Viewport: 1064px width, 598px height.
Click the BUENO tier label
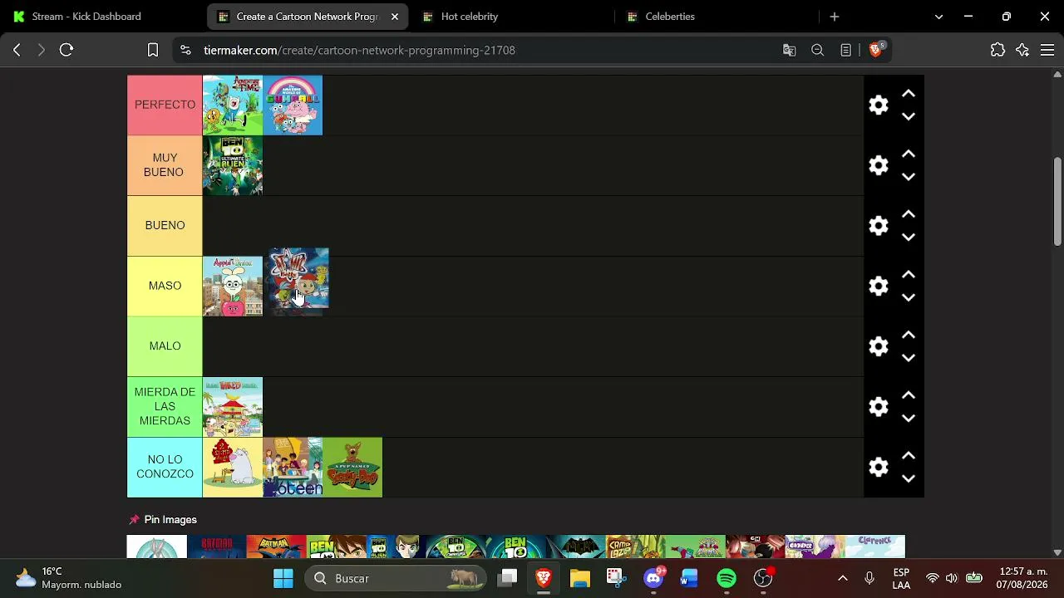click(x=165, y=226)
